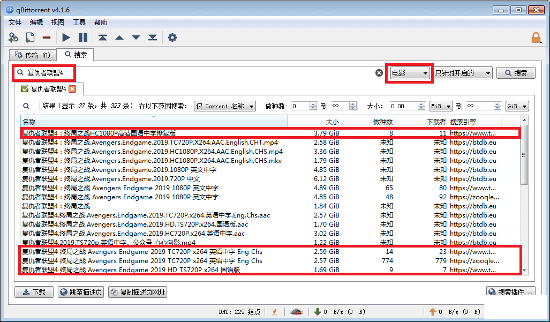Select the 复仇者联盟4 results tab
Screen dimensions: 550x322
pyautogui.click(x=48, y=89)
